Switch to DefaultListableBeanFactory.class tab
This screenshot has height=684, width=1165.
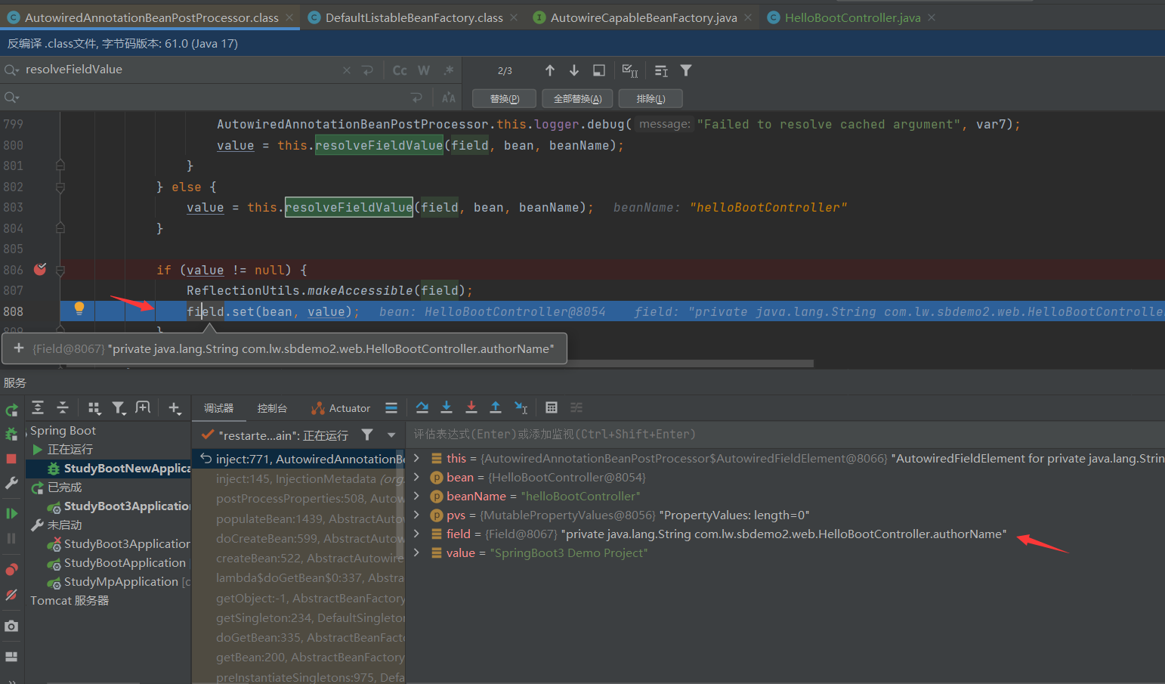[414, 17]
